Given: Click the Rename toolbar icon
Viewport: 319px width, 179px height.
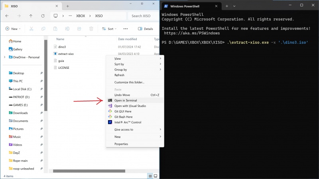Looking at the screenshot, I should pyautogui.click(x=67, y=29).
